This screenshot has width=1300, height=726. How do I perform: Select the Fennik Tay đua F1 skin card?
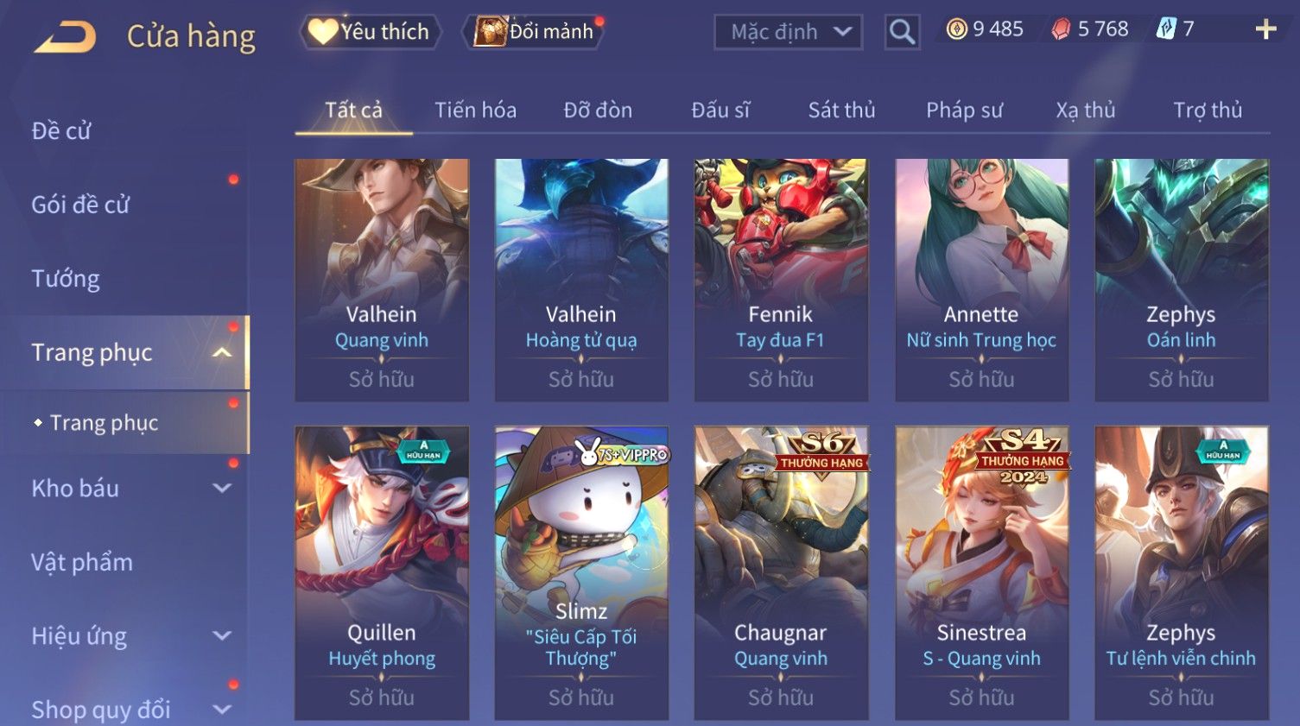coord(781,280)
